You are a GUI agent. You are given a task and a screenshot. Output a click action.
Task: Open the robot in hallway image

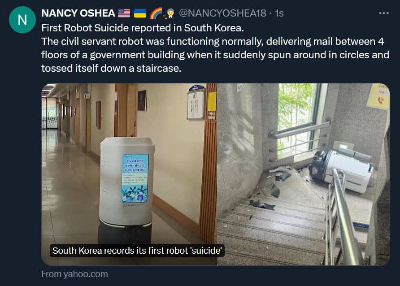[129, 174]
